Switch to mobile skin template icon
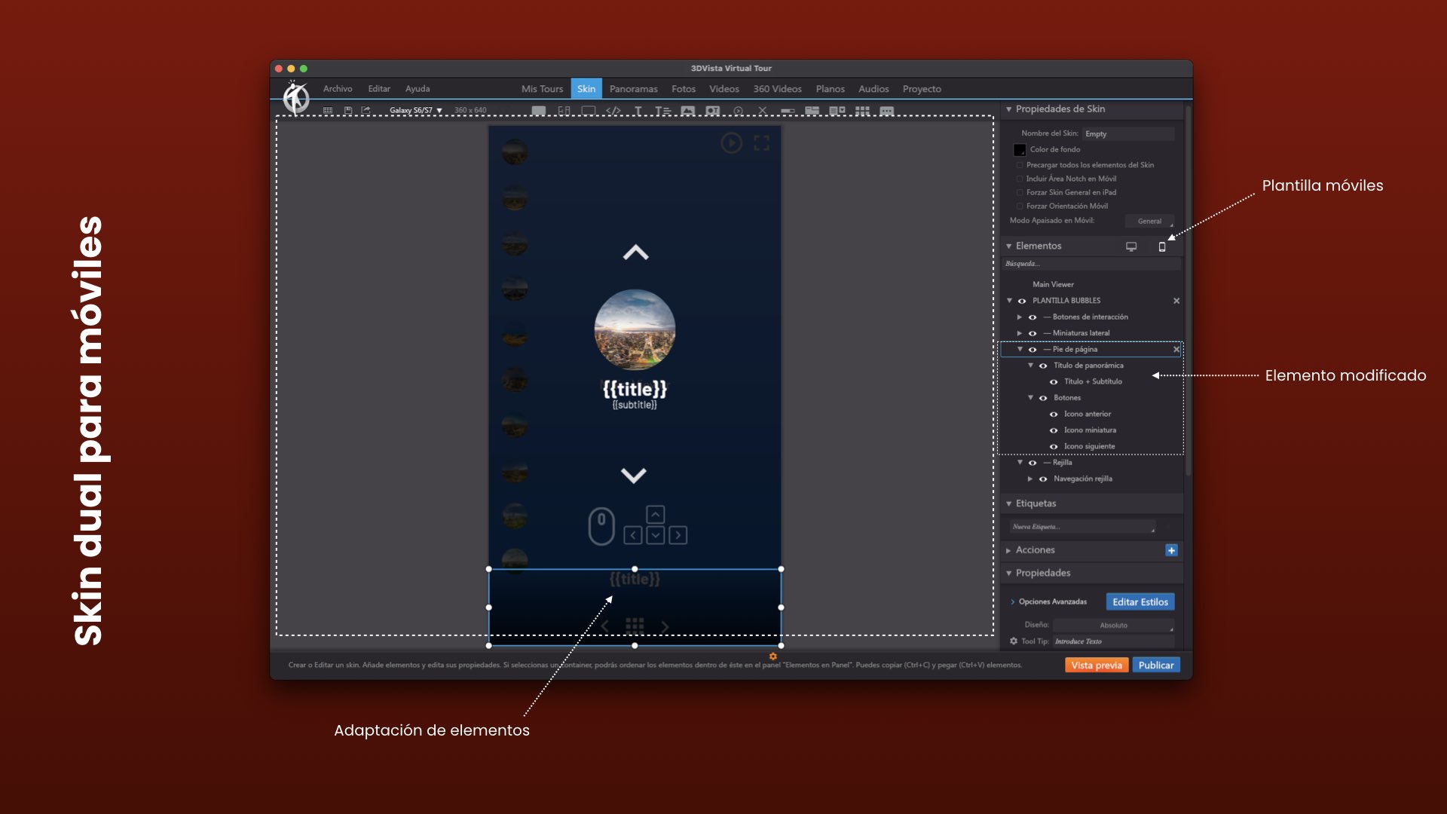1447x814 pixels. (1161, 246)
